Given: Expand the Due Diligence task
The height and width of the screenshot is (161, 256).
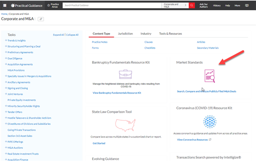Looking at the screenshot, I should pos(6,58).
